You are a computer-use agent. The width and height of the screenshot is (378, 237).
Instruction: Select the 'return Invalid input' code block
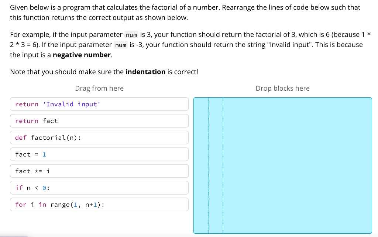99,104
